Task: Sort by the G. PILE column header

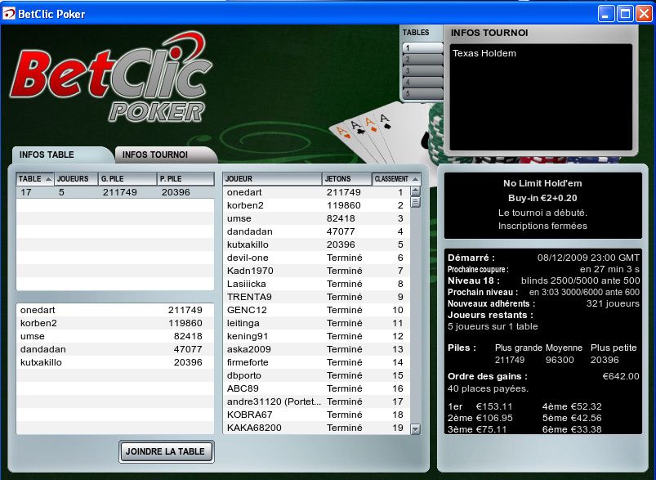Action: point(127,179)
